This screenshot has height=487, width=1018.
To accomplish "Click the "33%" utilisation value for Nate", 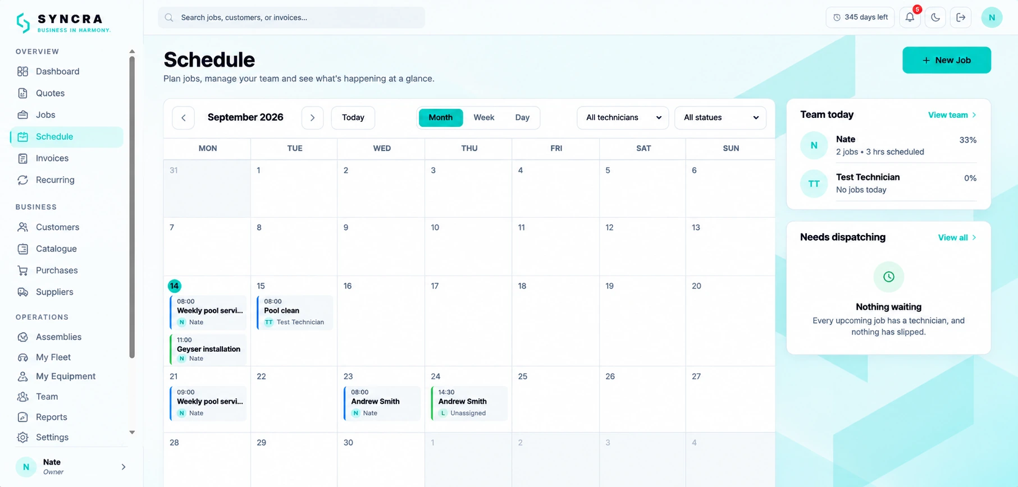I will tap(967, 140).
